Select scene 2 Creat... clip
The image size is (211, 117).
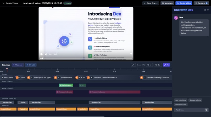pyautogui.click(x=22, y=77)
